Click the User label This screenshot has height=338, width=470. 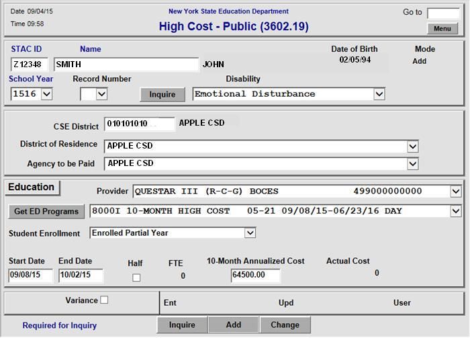click(402, 302)
